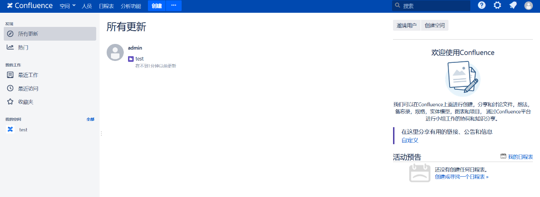Select 所有更新 in the sidebar

50,34
